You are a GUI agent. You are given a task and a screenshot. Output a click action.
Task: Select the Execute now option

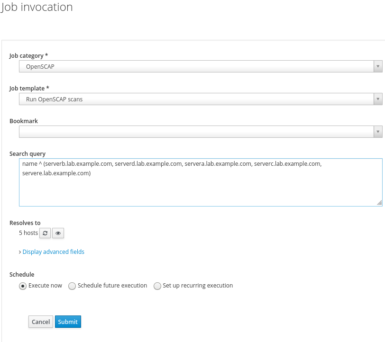[23, 286]
